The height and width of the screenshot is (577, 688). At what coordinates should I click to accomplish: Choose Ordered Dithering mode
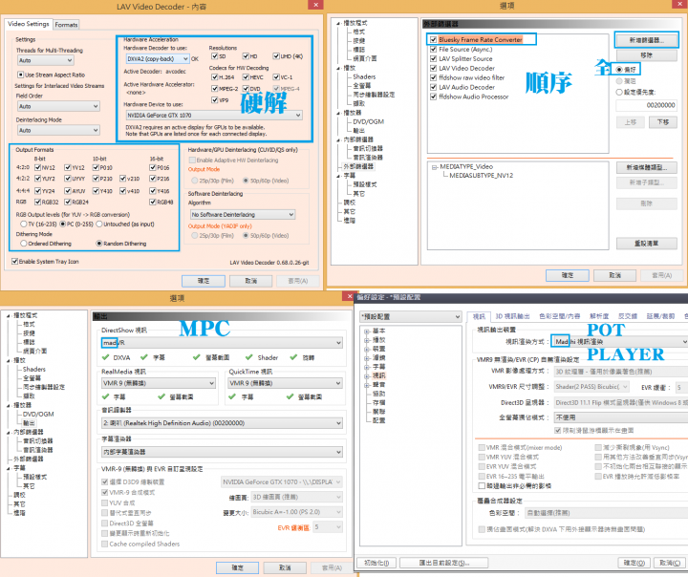click(24, 243)
